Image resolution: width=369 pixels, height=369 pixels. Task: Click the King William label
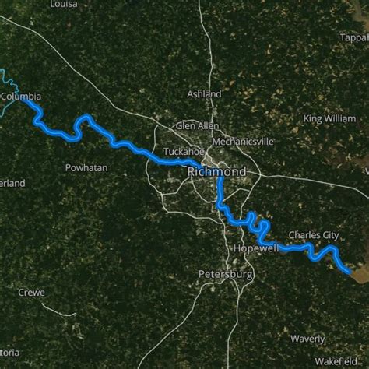330,119
